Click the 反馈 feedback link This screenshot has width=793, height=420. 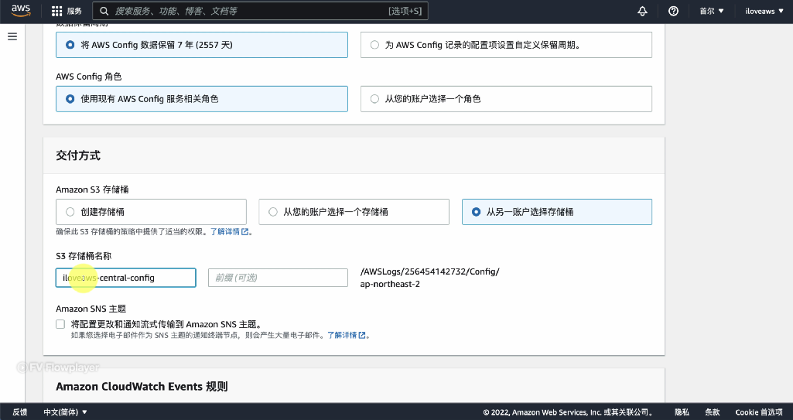[x=19, y=412]
